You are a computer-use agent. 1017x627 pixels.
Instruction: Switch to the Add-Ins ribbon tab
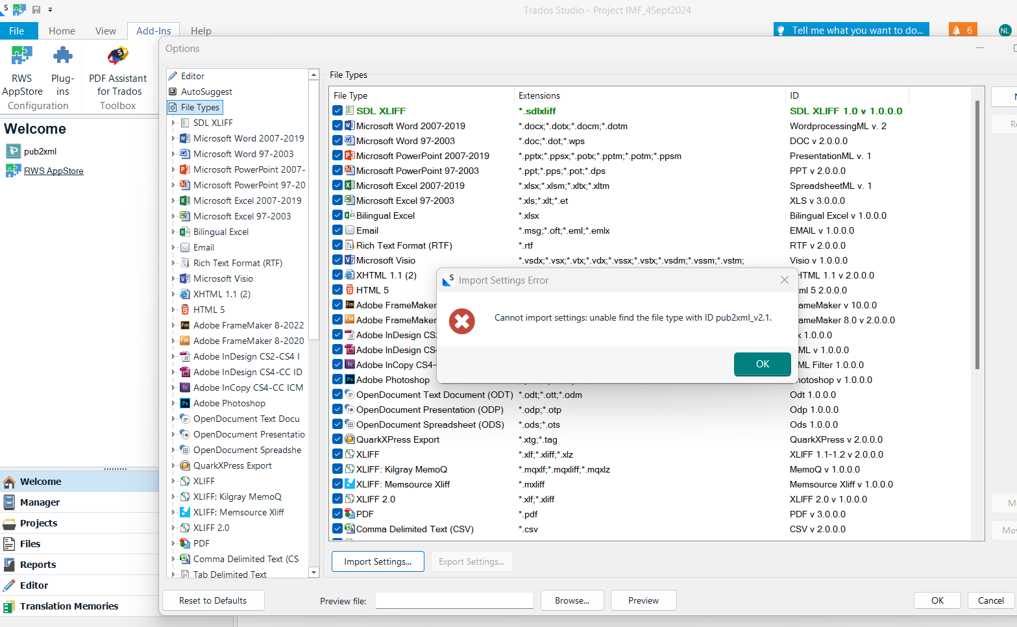(x=154, y=31)
